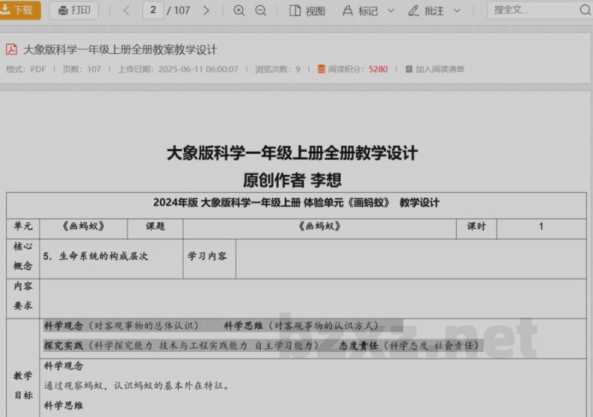Click the 打印 print button
Viewport: 593px width, 417px height.
tap(74, 10)
